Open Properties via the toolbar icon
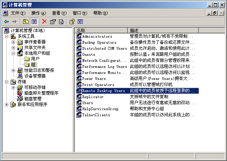Viewport: 227px width, 161px height. point(53,22)
